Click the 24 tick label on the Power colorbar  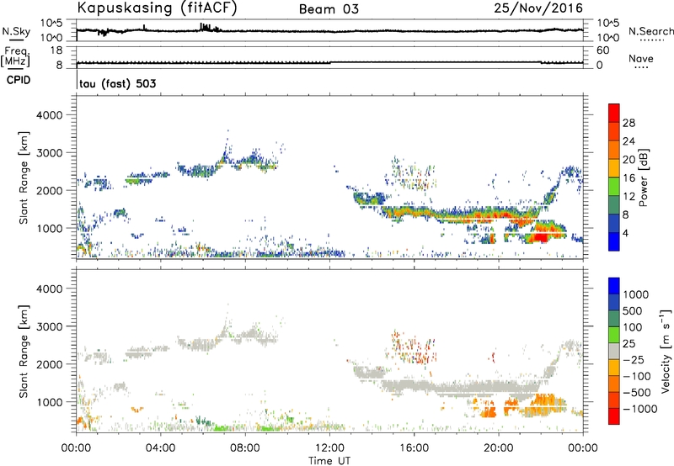point(629,141)
